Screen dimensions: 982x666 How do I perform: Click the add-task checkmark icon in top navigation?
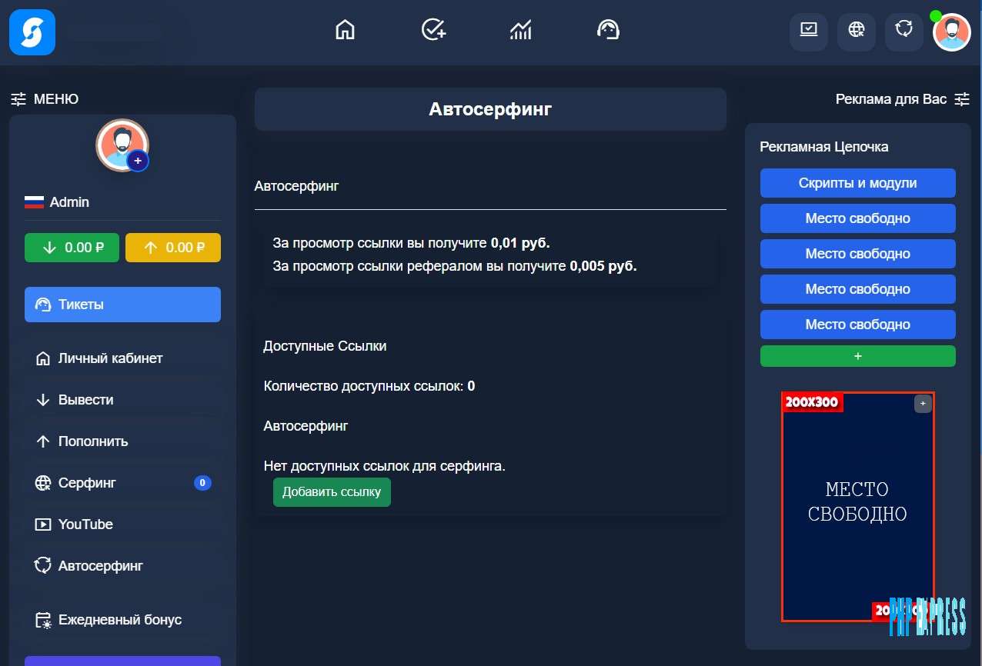coord(434,30)
